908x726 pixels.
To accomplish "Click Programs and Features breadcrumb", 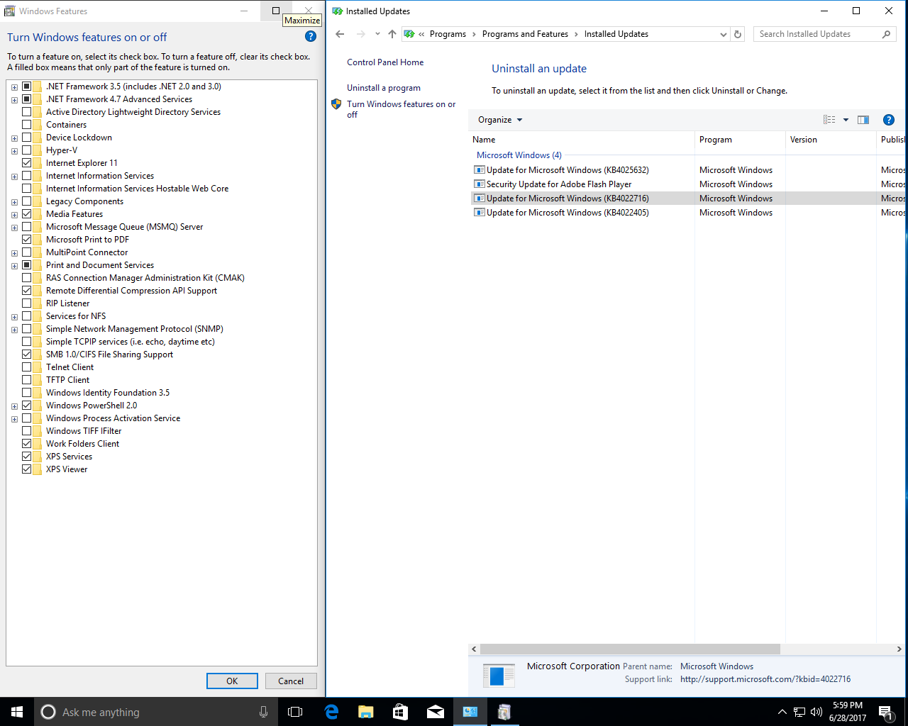I will 525,34.
